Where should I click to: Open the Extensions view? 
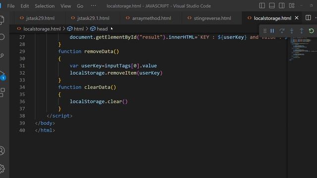click(2, 92)
